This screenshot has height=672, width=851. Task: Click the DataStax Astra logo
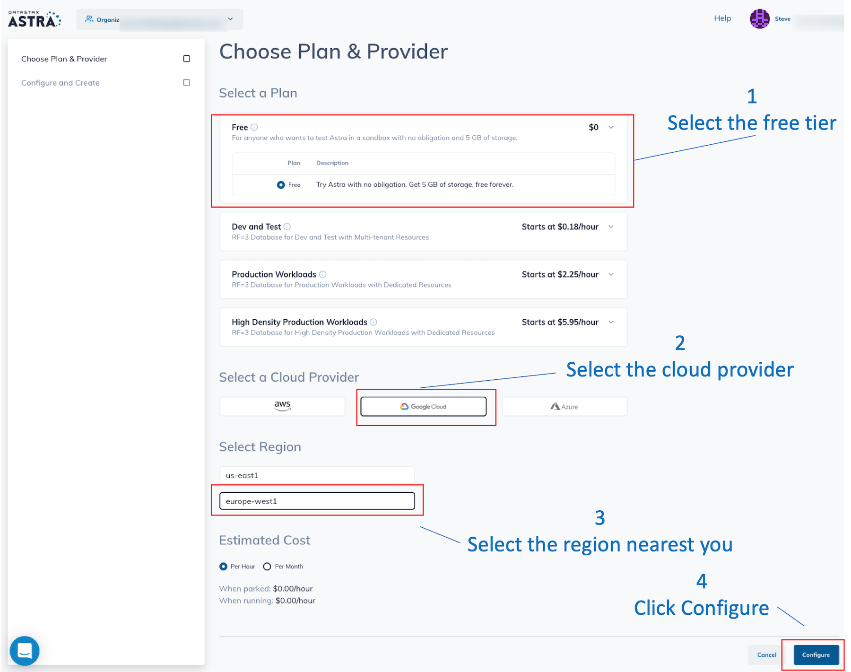pyautogui.click(x=35, y=19)
